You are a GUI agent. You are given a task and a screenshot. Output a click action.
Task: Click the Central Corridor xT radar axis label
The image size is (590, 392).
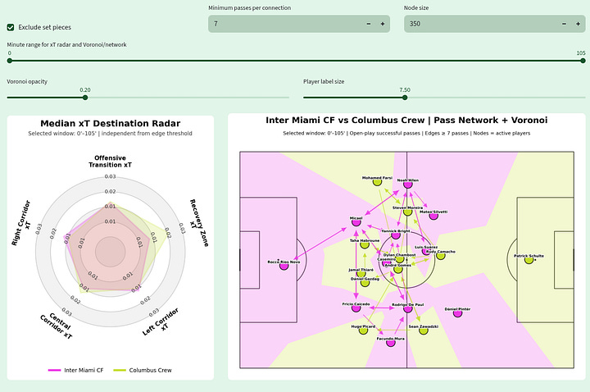pos(57,326)
